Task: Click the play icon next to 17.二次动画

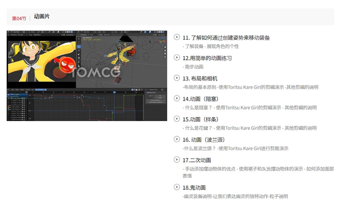Action: 177,160
